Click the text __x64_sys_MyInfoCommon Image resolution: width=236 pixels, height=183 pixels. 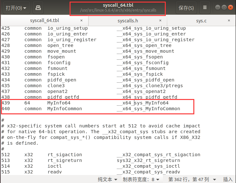click(x=148, y=109)
